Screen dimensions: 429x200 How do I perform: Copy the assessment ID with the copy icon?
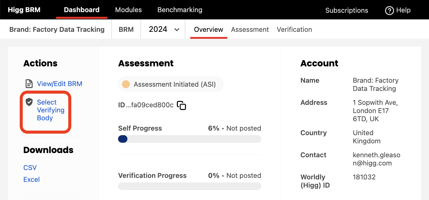click(181, 105)
